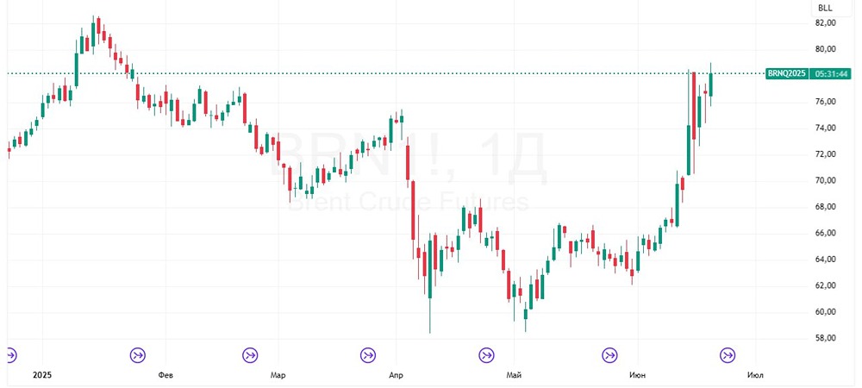Select the rollover marker nearest Май
The height and width of the screenshot is (388, 862).
[487, 354]
